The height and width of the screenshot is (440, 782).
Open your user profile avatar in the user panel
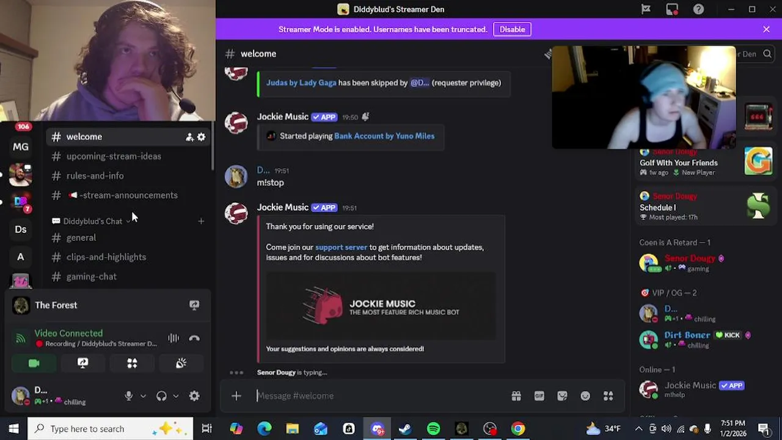(21, 396)
